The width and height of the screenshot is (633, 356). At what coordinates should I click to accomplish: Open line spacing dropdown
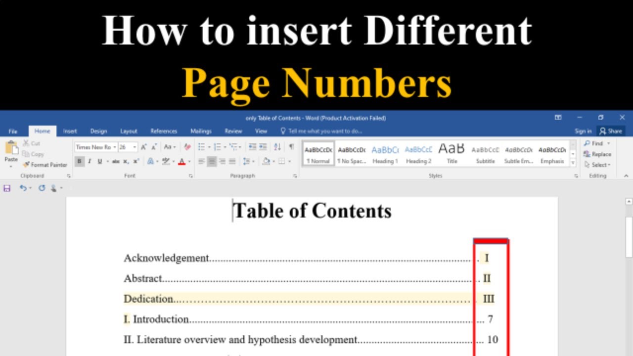click(x=249, y=161)
